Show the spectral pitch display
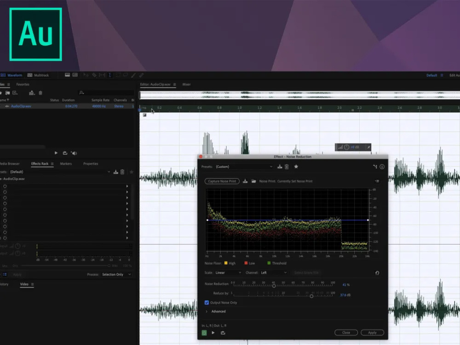460x345 pixels. [75, 75]
